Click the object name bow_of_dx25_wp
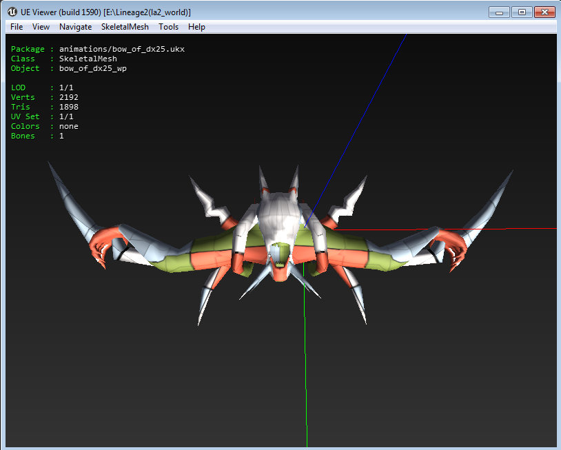 pyautogui.click(x=93, y=68)
